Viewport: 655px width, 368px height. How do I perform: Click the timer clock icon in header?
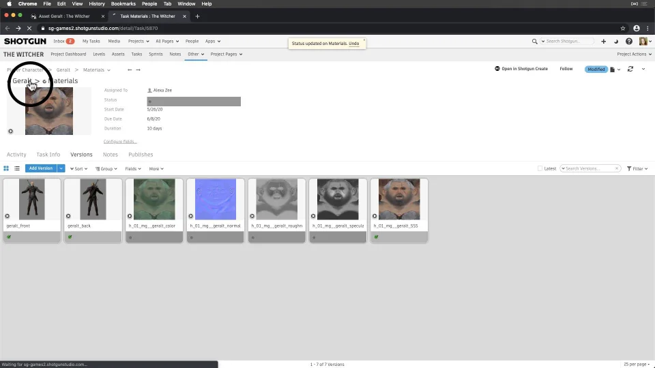(615, 42)
